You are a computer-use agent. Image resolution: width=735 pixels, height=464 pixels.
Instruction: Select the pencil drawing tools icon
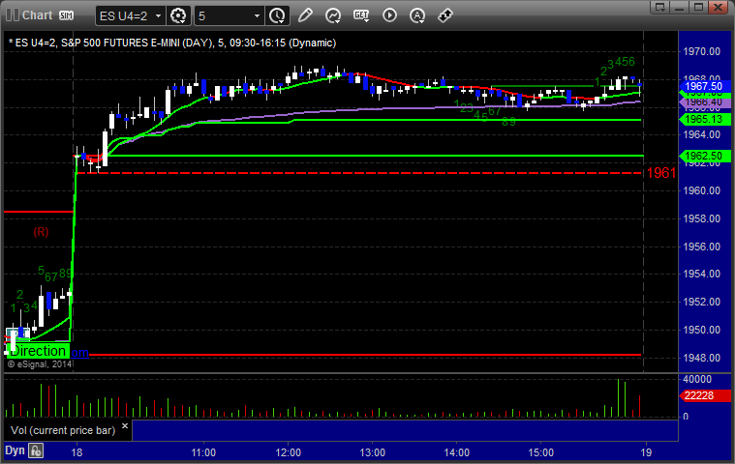click(305, 15)
